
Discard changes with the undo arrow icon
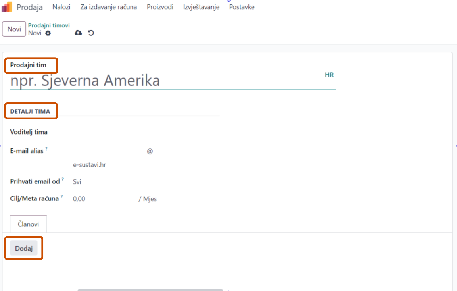(x=91, y=33)
